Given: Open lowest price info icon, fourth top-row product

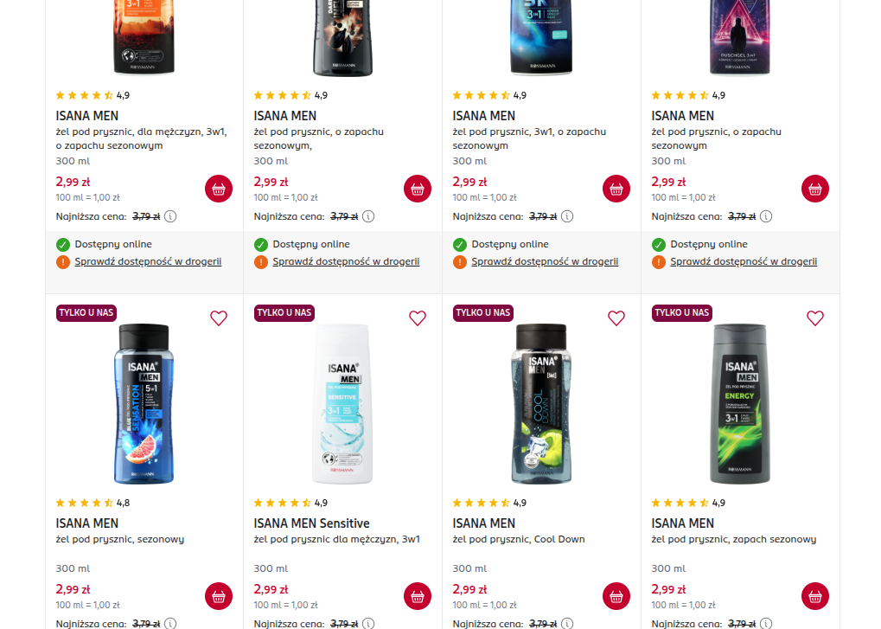Looking at the screenshot, I should 766,216.
